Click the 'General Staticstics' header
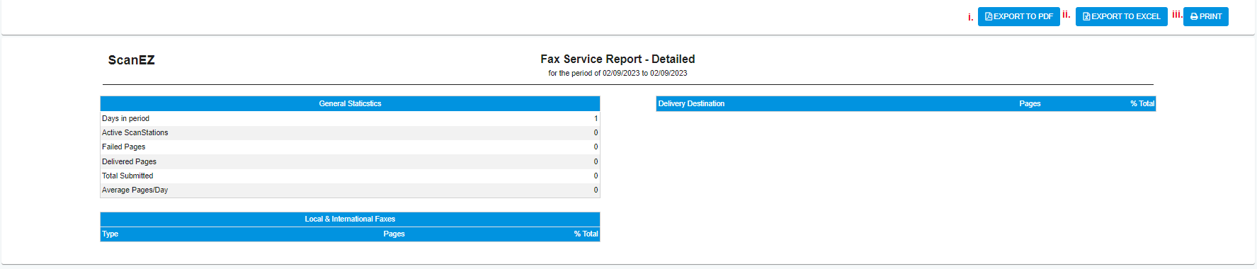Viewport: 1257px width, 269px height. [x=350, y=103]
